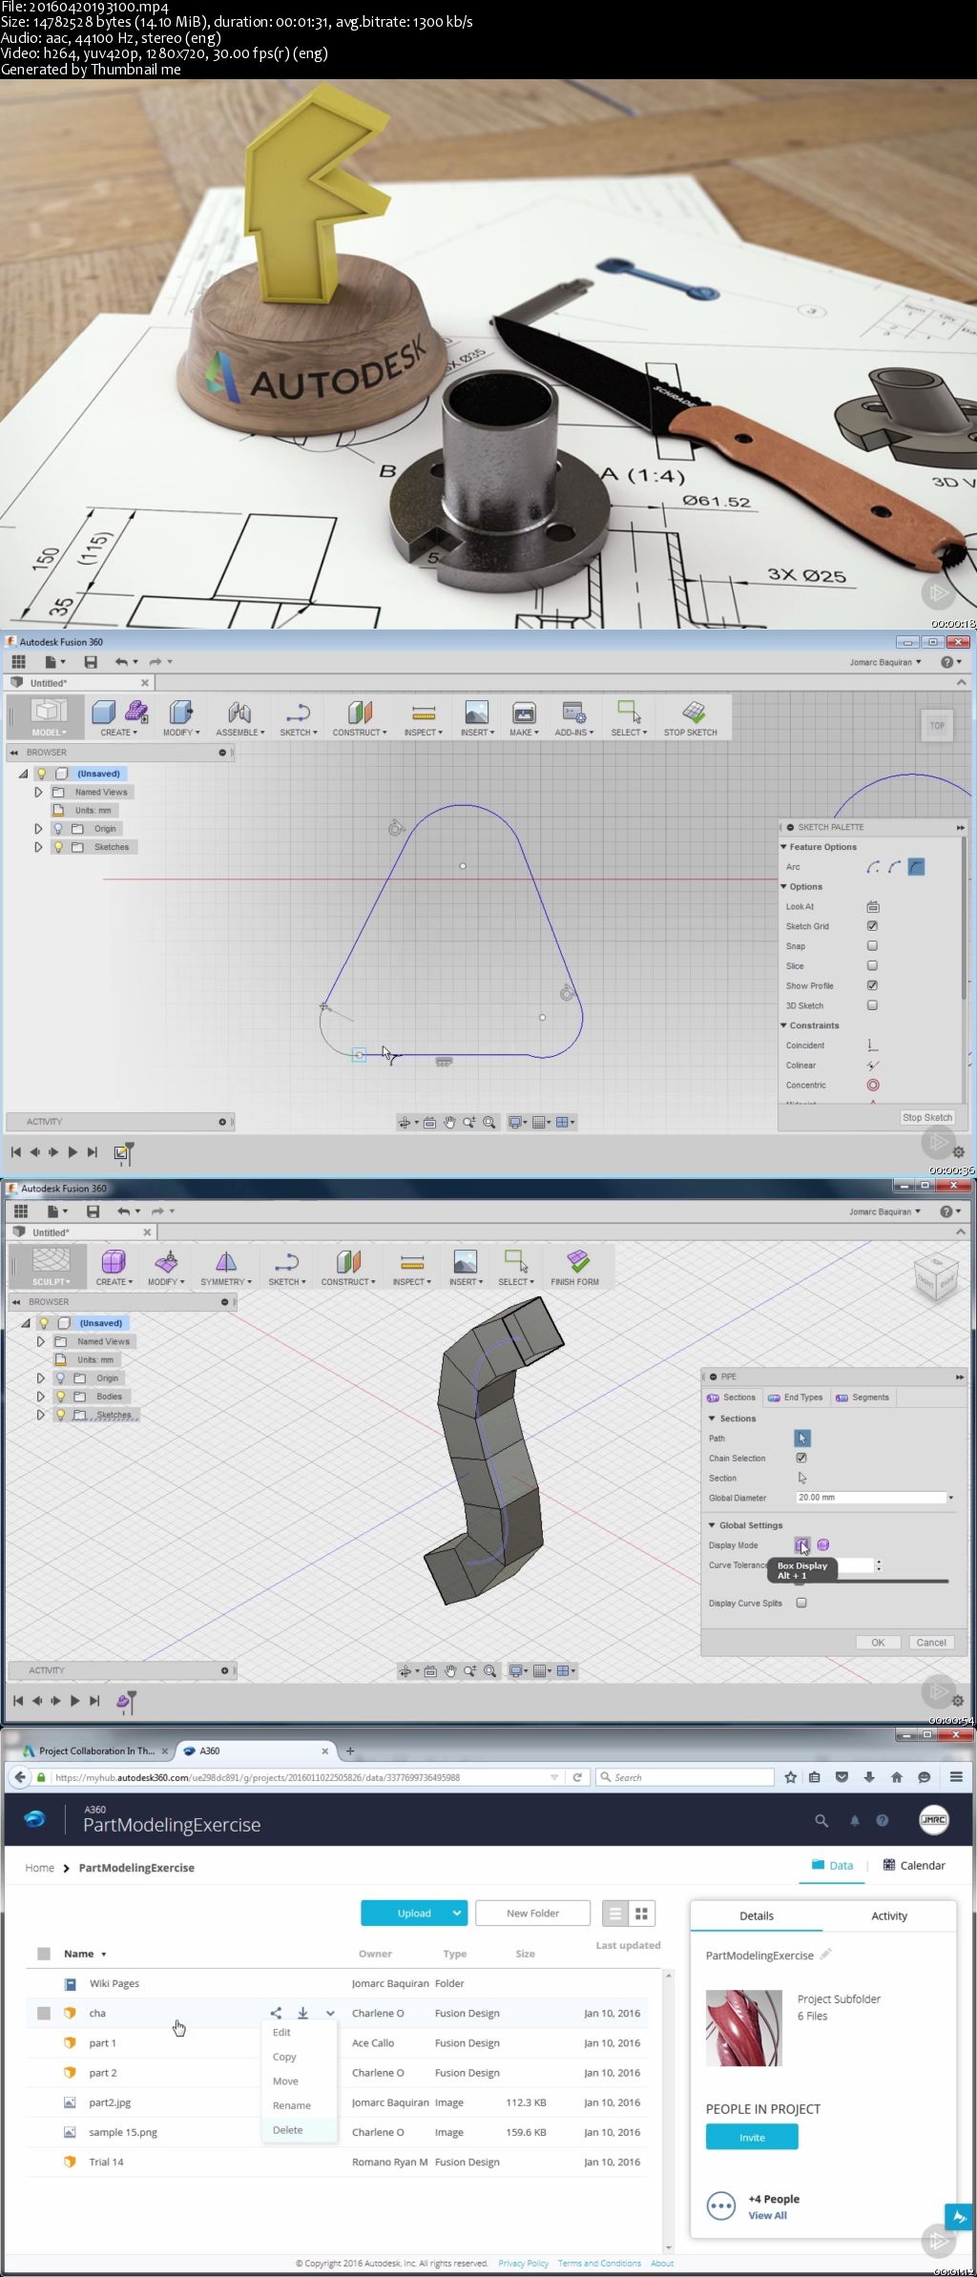
Task: Choose Delete from the cha context menu
Action: [x=287, y=2129]
